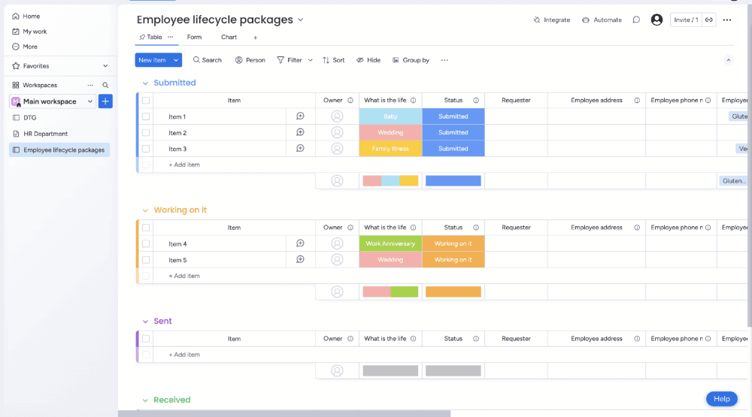Add new item with blue plus button

[x=105, y=101]
